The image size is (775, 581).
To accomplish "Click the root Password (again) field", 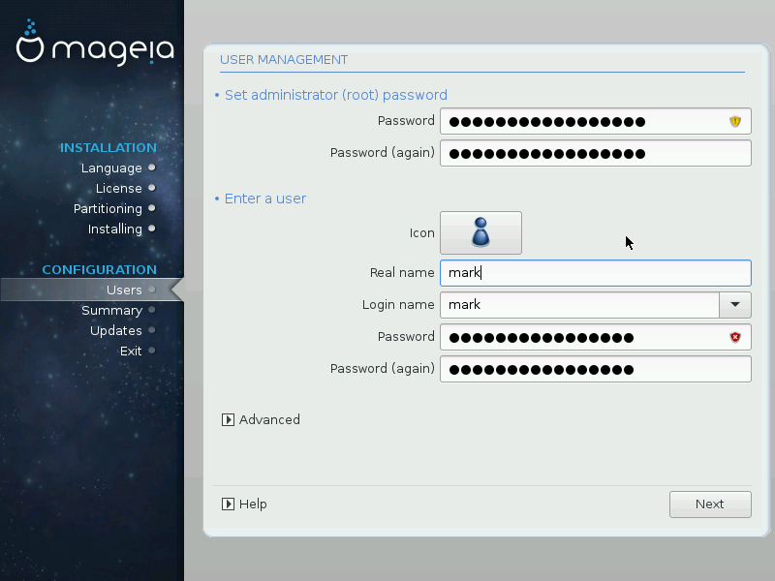I will [x=595, y=153].
